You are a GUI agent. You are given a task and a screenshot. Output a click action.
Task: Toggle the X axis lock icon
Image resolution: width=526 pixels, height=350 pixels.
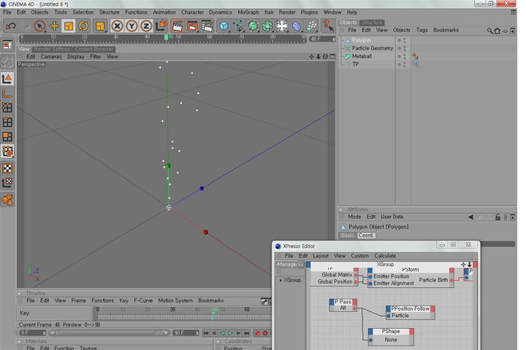click(117, 26)
